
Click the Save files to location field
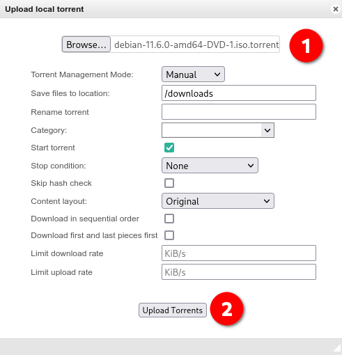tap(239, 93)
